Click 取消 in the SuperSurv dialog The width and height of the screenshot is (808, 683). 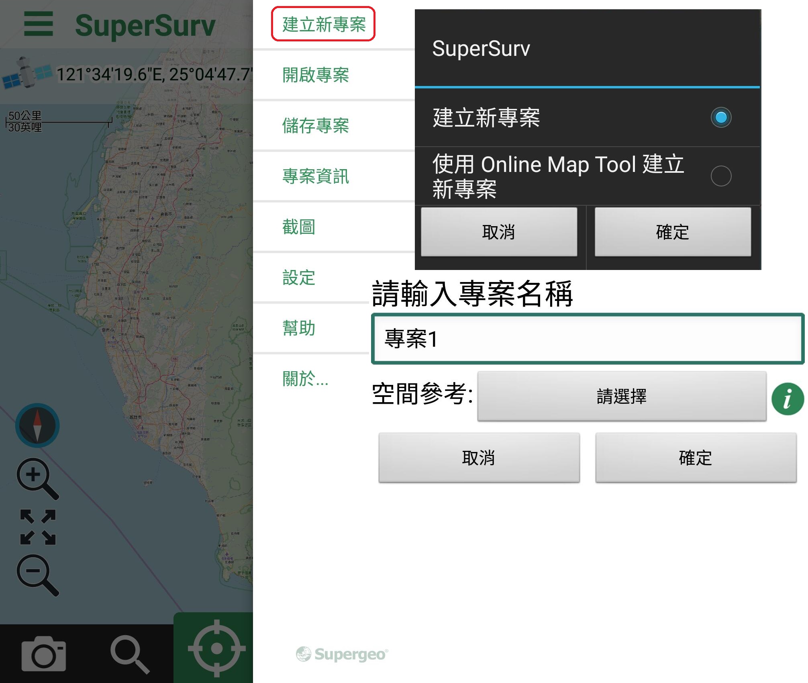(x=499, y=232)
